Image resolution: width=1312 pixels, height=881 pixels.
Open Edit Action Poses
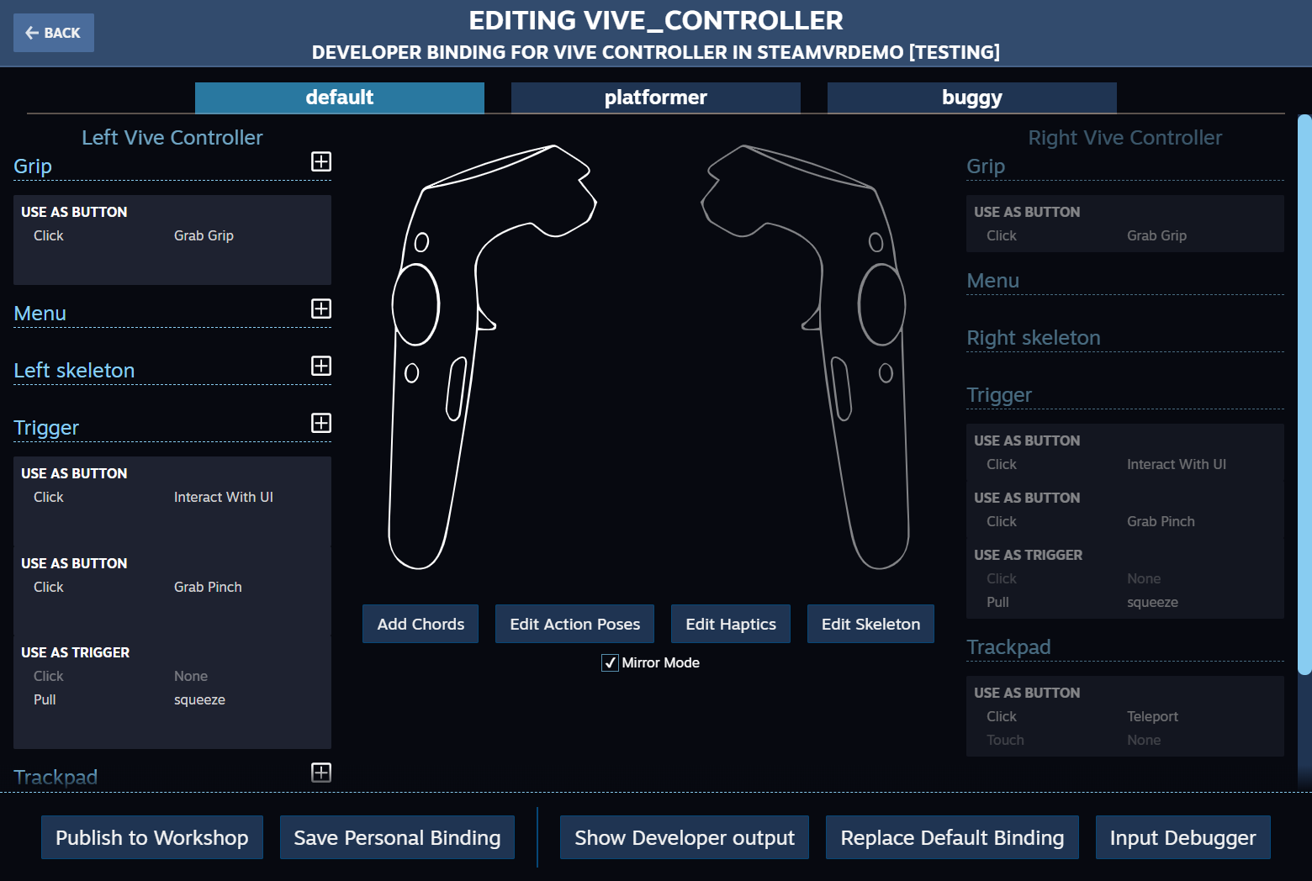click(575, 624)
